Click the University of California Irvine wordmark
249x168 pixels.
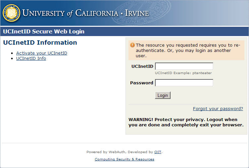coord(85,13)
